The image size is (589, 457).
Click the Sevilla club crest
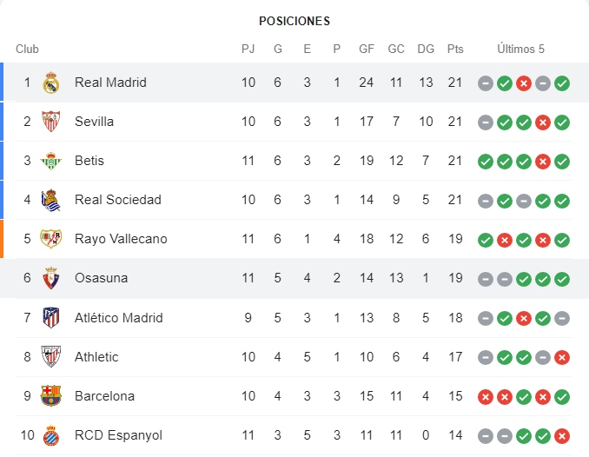(51, 122)
